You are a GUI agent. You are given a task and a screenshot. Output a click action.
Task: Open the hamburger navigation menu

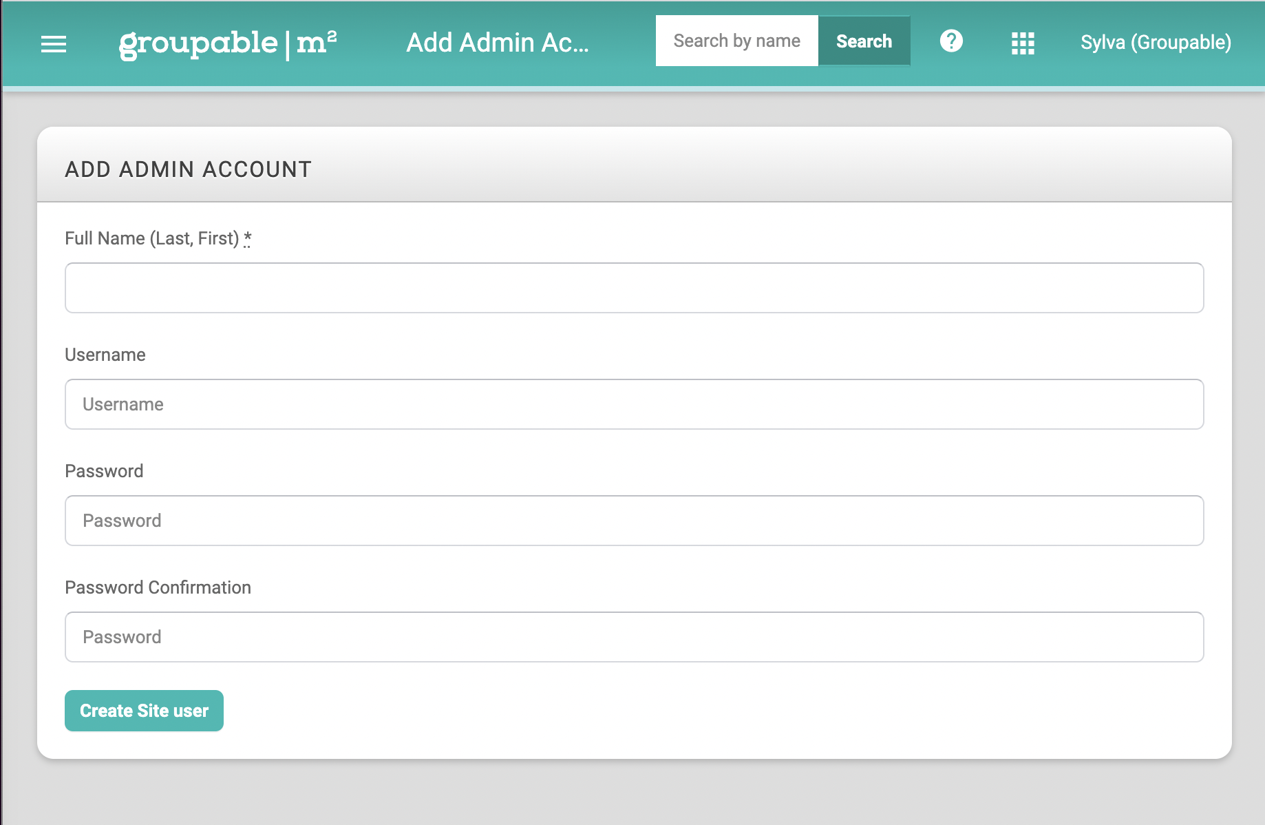click(54, 43)
